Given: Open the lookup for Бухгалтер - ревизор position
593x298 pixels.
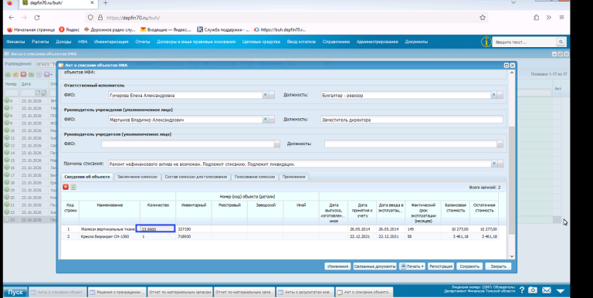Looking at the screenshot, I should 500,95.
